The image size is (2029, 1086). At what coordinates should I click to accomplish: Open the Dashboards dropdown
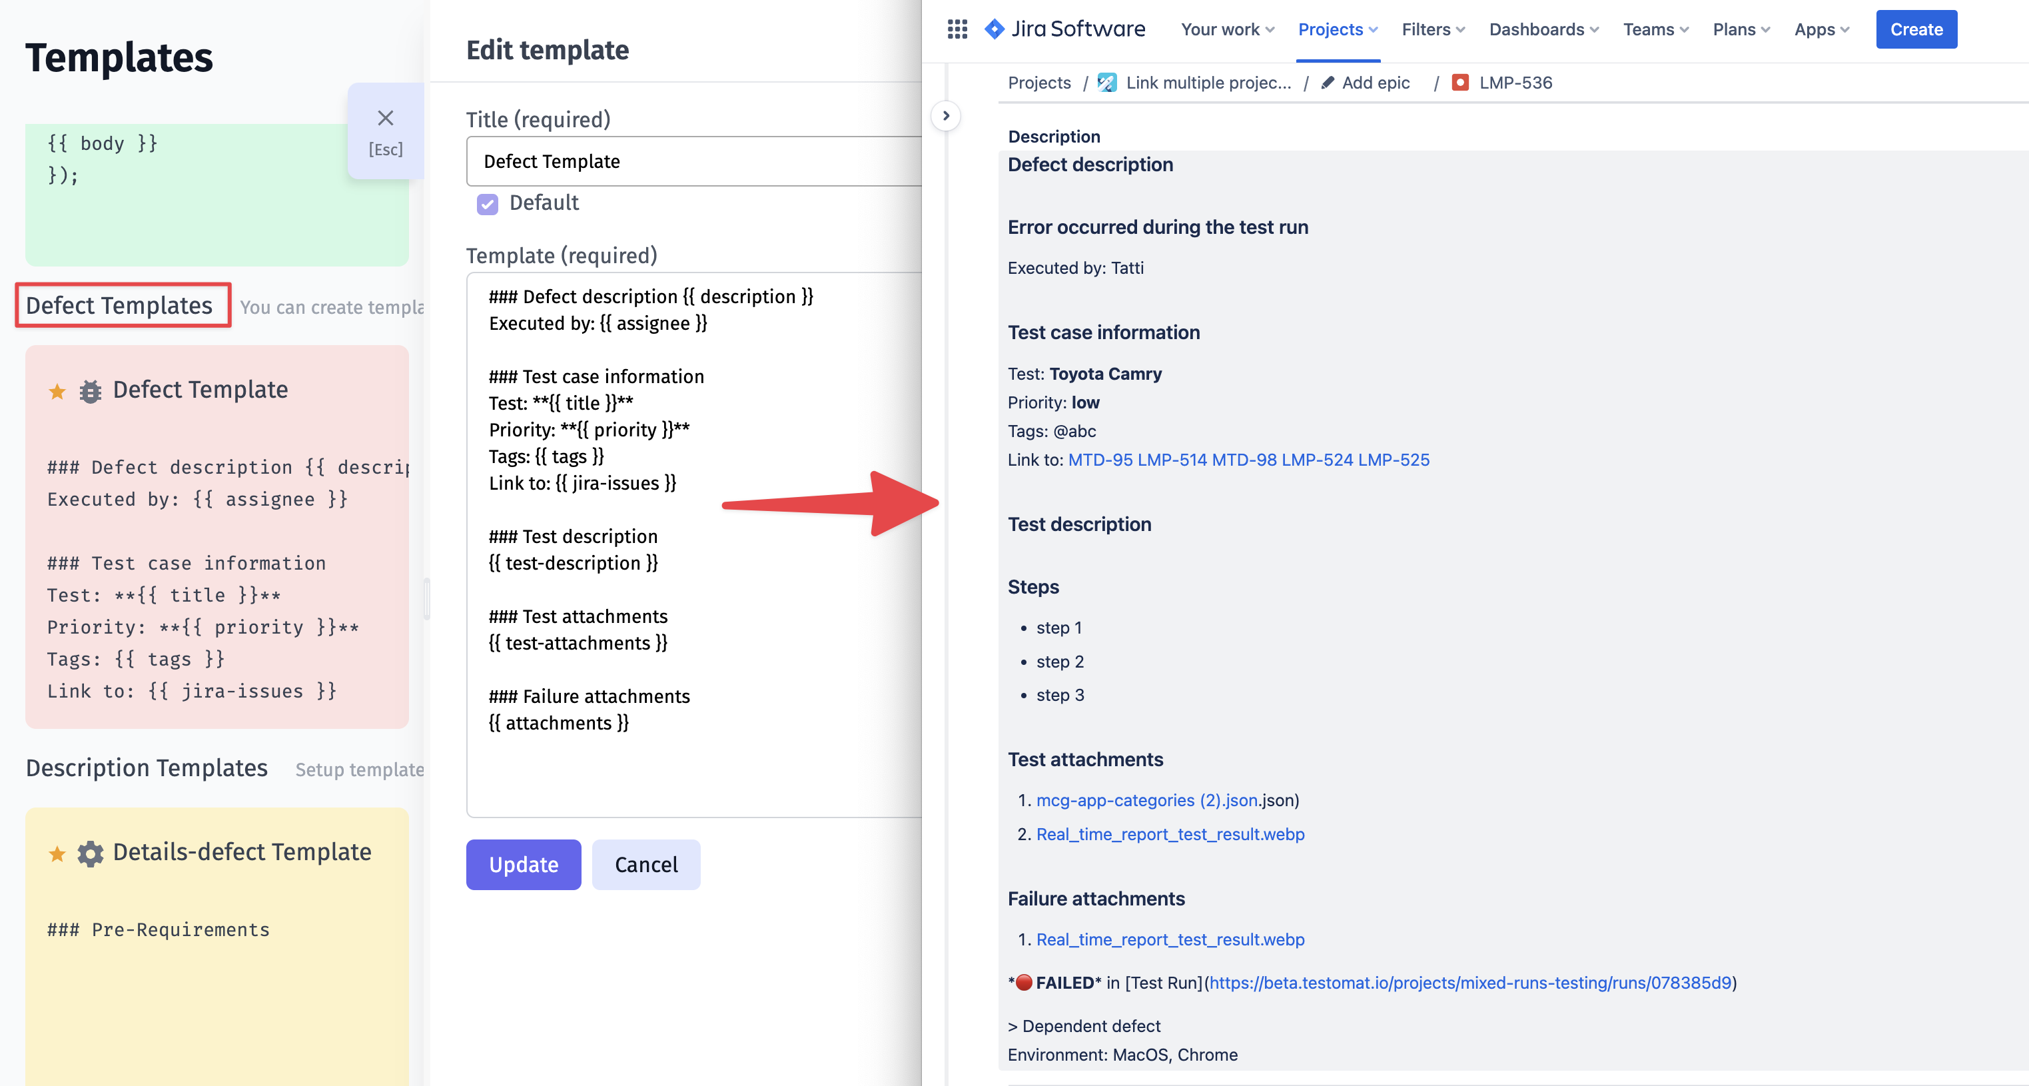coord(1543,29)
